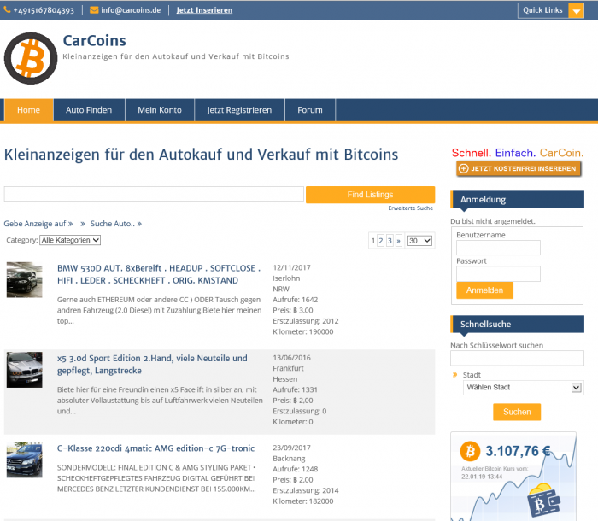Open the Alle Kategorien category dropdown

70,240
